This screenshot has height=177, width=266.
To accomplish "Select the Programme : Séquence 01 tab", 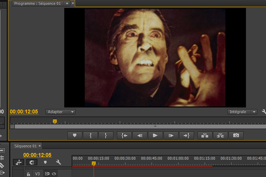I will (38, 3).
